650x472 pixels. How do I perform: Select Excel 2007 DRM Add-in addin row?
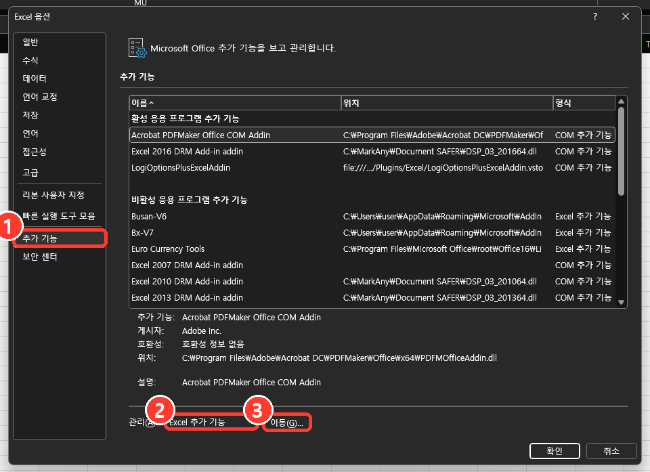pos(372,265)
